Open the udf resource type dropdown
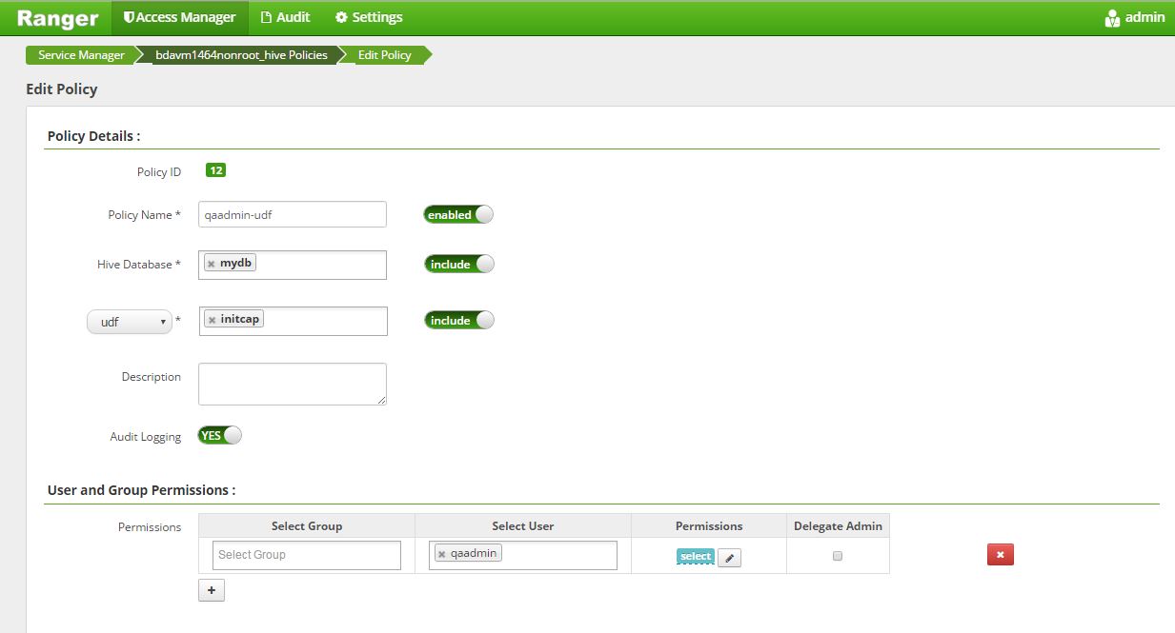The image size is (1175, 633). [130, 322]
